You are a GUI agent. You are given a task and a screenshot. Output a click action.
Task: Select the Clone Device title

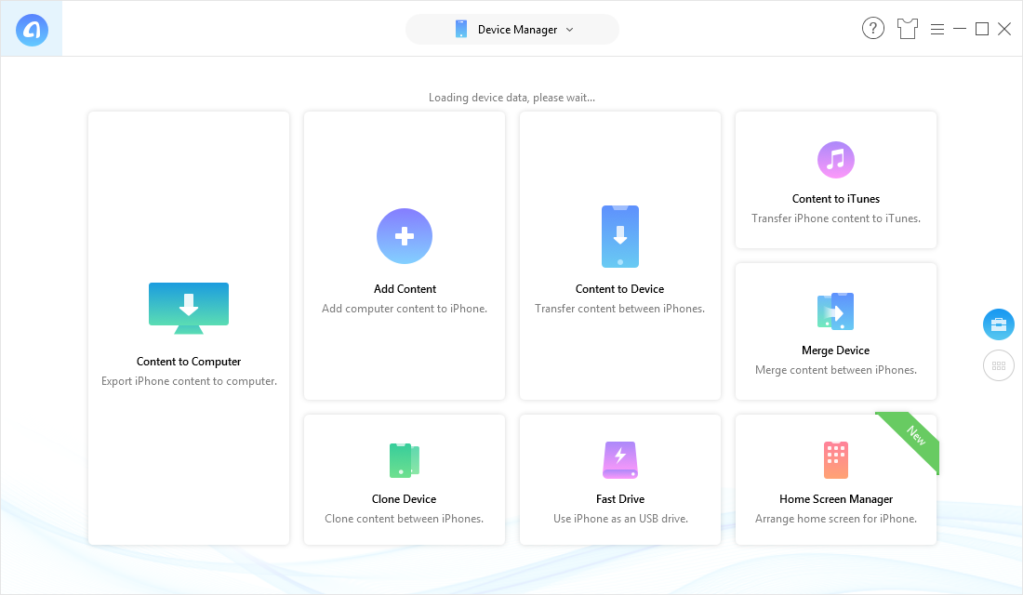[404, 499]
